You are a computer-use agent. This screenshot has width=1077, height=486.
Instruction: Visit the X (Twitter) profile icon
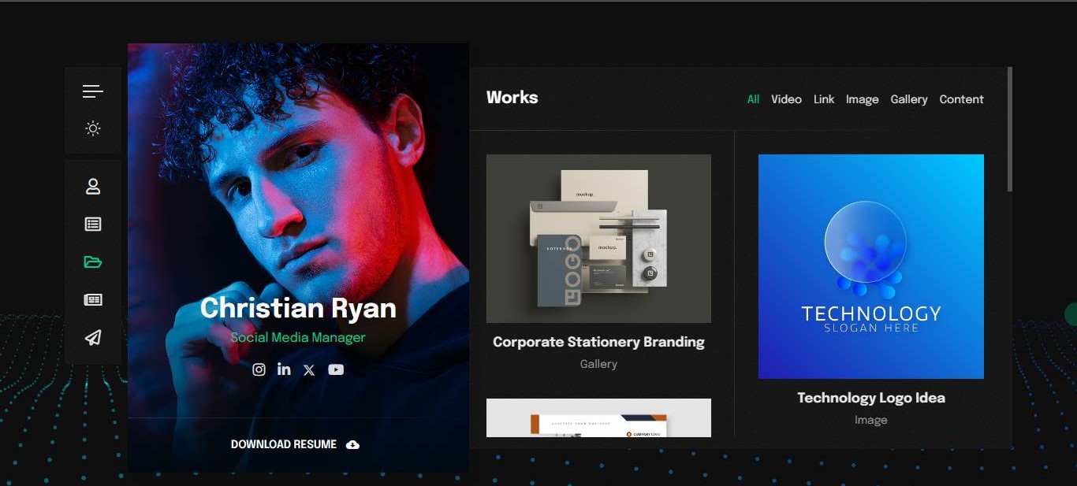point(309,370)
